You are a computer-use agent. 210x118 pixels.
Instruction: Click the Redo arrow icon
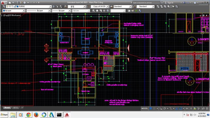[x=33, y=3]
